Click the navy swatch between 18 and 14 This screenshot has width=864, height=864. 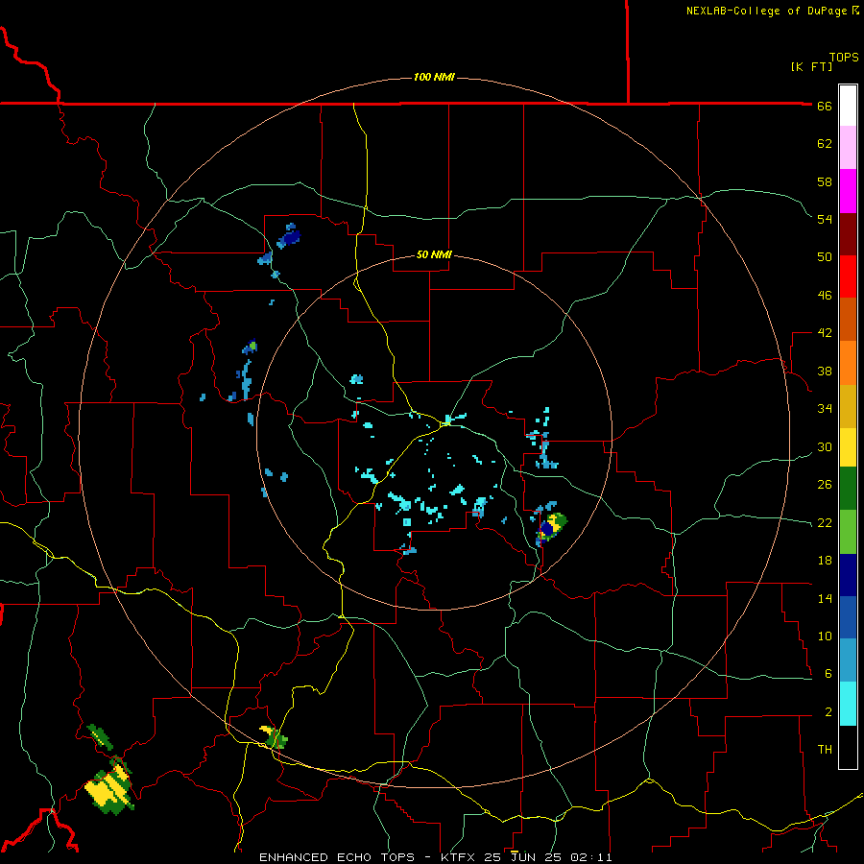[x=848, y=575]
